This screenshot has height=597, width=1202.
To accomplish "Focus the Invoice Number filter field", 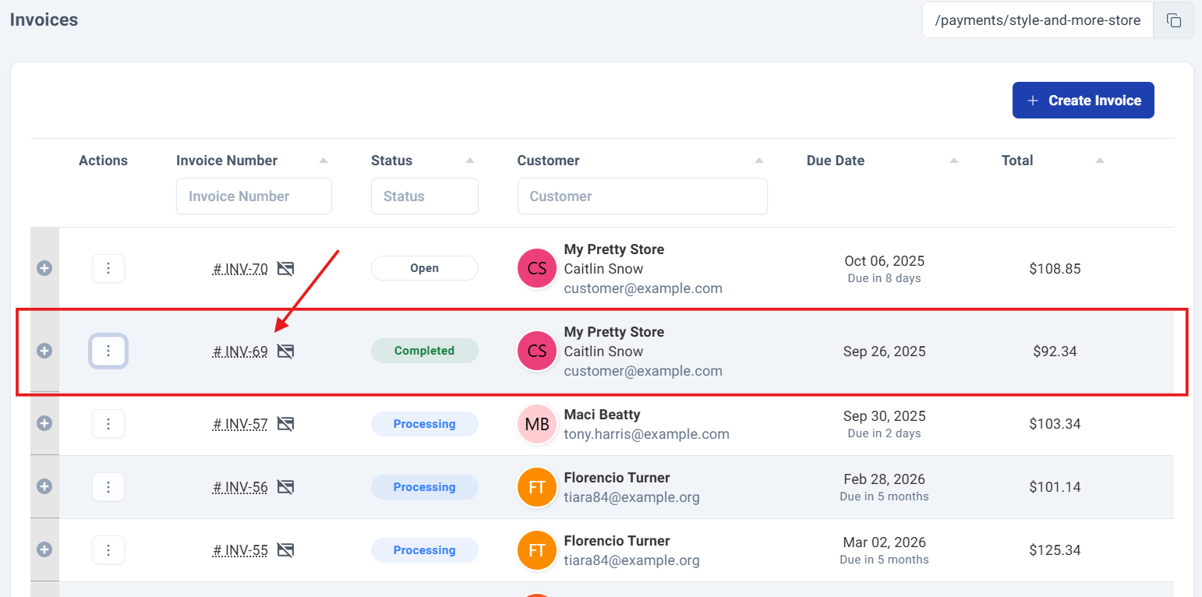I will point(254,196).
